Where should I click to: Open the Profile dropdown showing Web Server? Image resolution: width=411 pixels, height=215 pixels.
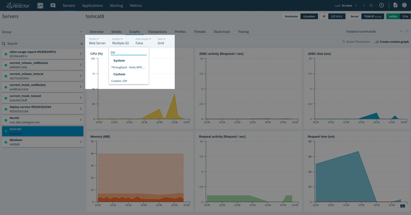point(97,41)
